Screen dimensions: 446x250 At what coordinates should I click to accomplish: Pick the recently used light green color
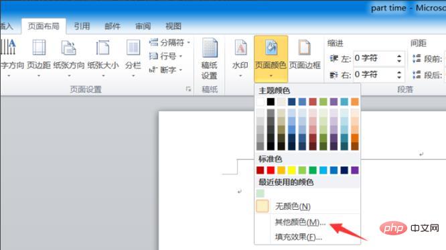click(261, 193)
